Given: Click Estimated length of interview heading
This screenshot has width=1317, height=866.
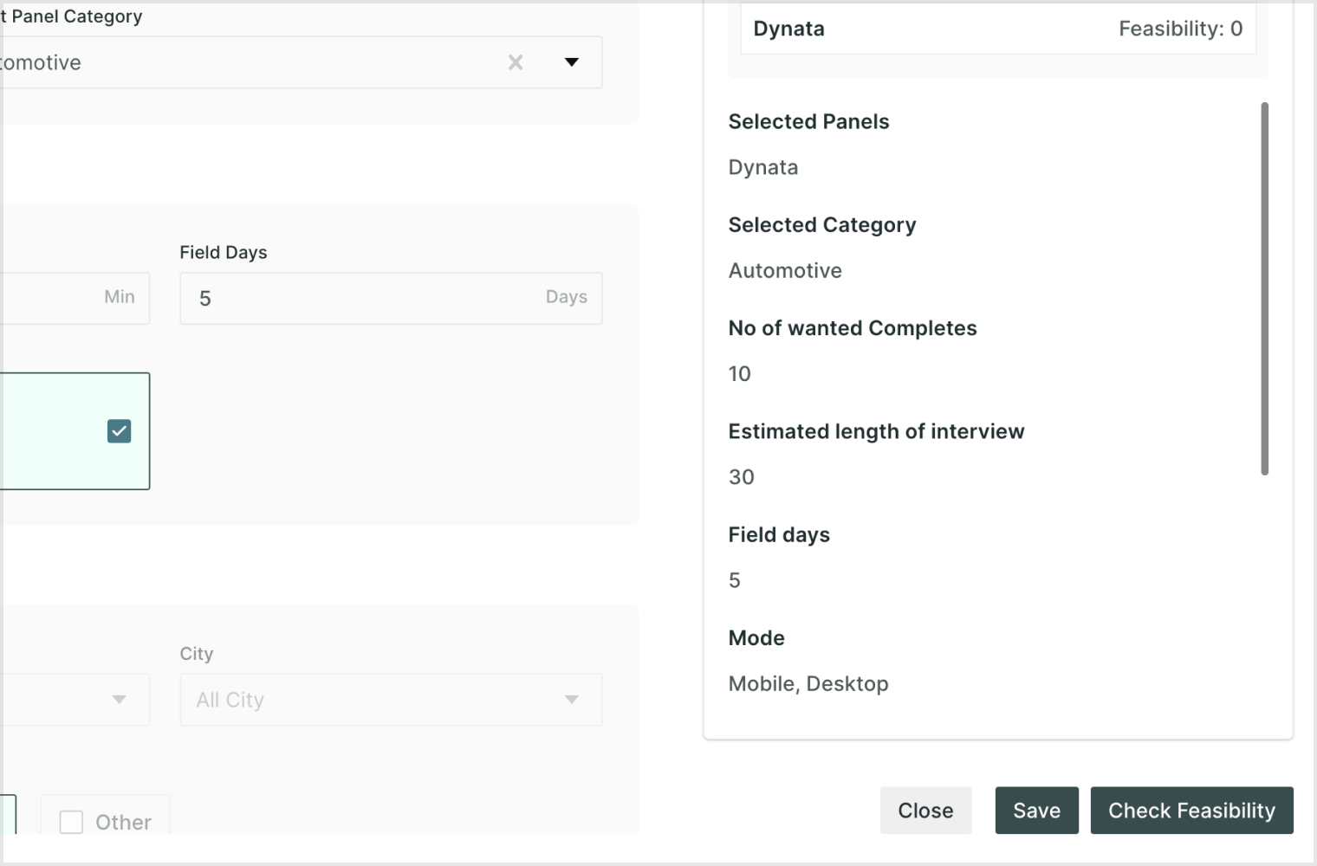Looking at the screenshot, I should click(x=876, y=431).
